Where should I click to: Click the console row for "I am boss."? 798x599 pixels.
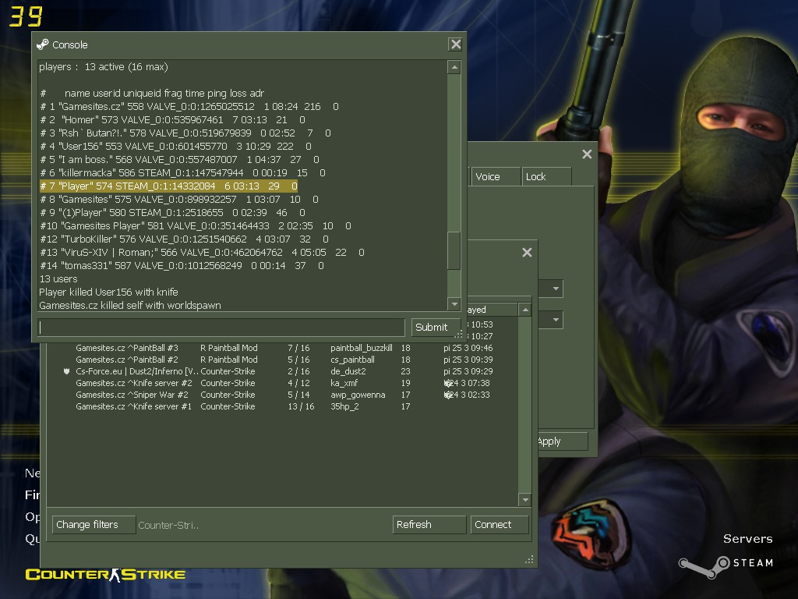[180, 159]
